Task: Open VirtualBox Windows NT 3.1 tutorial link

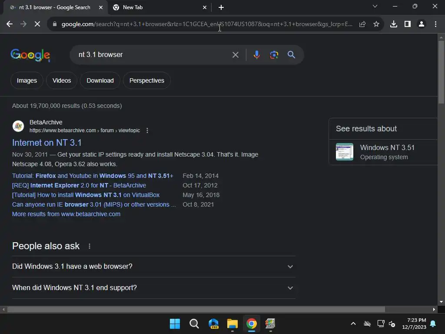Action: 86,195
